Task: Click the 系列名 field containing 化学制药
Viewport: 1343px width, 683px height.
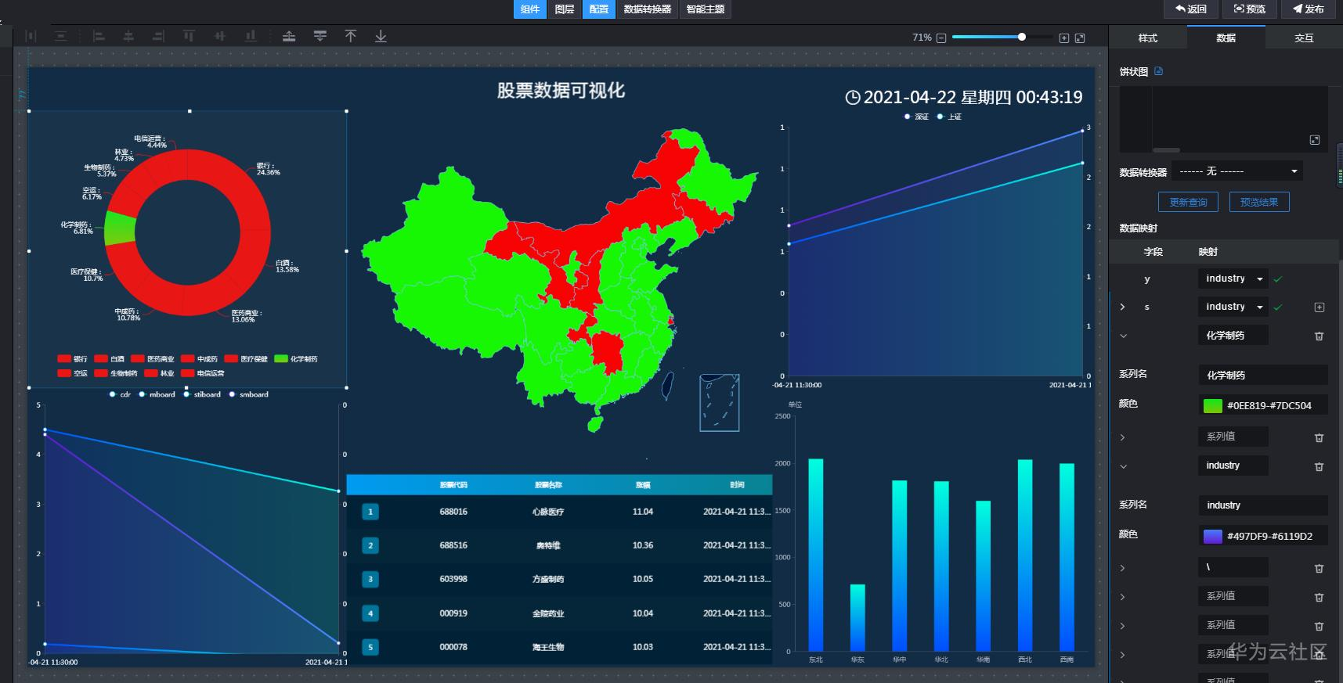Action: pyautogui.click(x=1263, y=376)
